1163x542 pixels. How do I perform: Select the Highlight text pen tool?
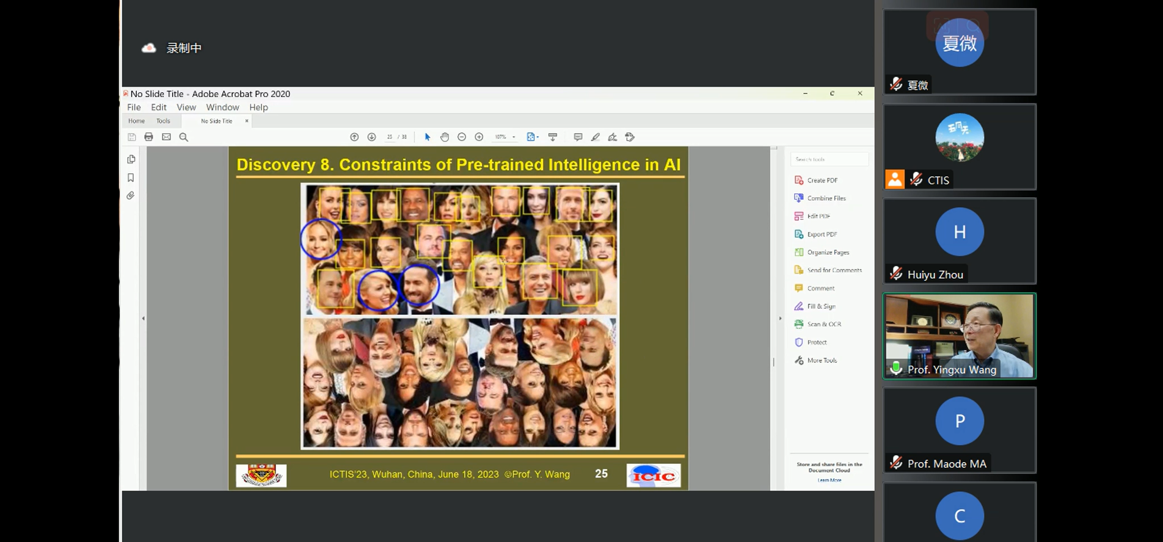[x=596, y=137]
